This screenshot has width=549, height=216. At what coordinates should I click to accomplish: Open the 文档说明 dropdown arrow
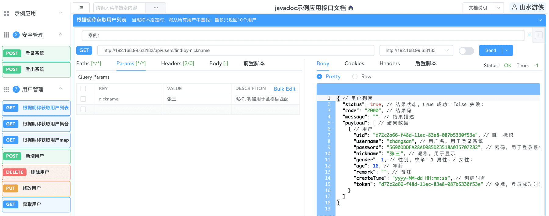[x=498, y=8]
